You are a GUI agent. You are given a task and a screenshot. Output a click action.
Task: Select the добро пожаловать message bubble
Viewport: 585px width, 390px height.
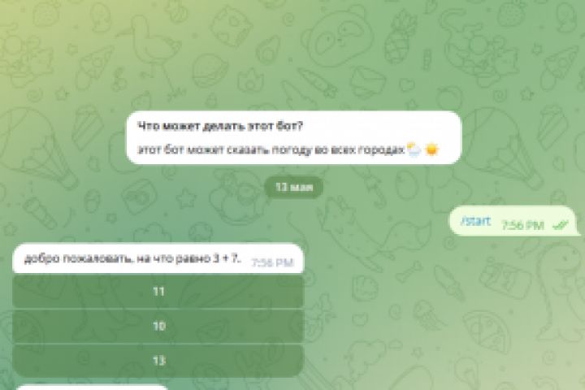pyautogui.click(x=158, y=258)
